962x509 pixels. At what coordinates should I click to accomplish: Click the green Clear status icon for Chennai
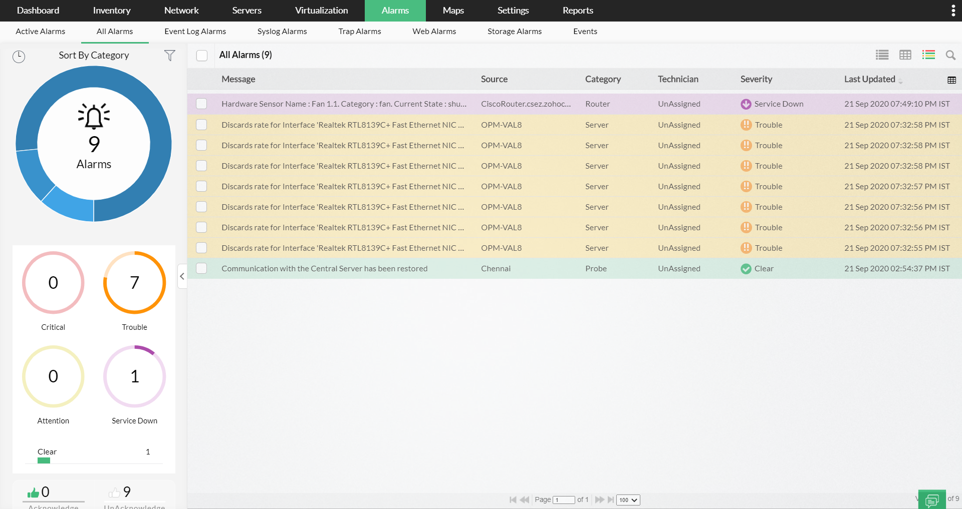[x=746, y=269]
